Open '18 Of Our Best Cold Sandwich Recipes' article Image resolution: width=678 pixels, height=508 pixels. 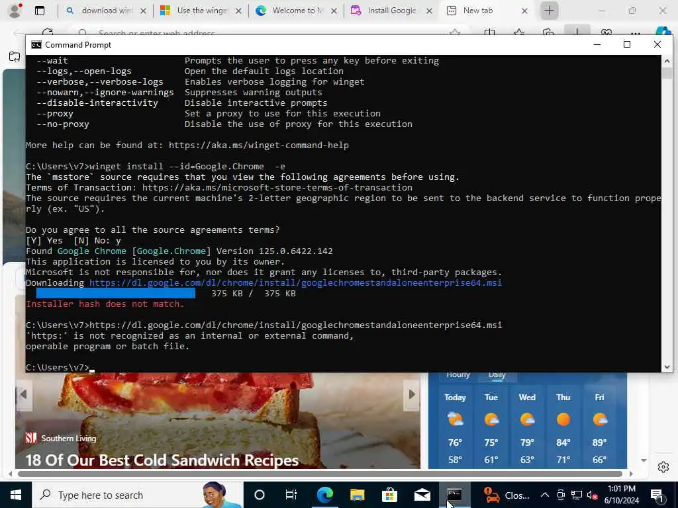[x=162, y=460]
